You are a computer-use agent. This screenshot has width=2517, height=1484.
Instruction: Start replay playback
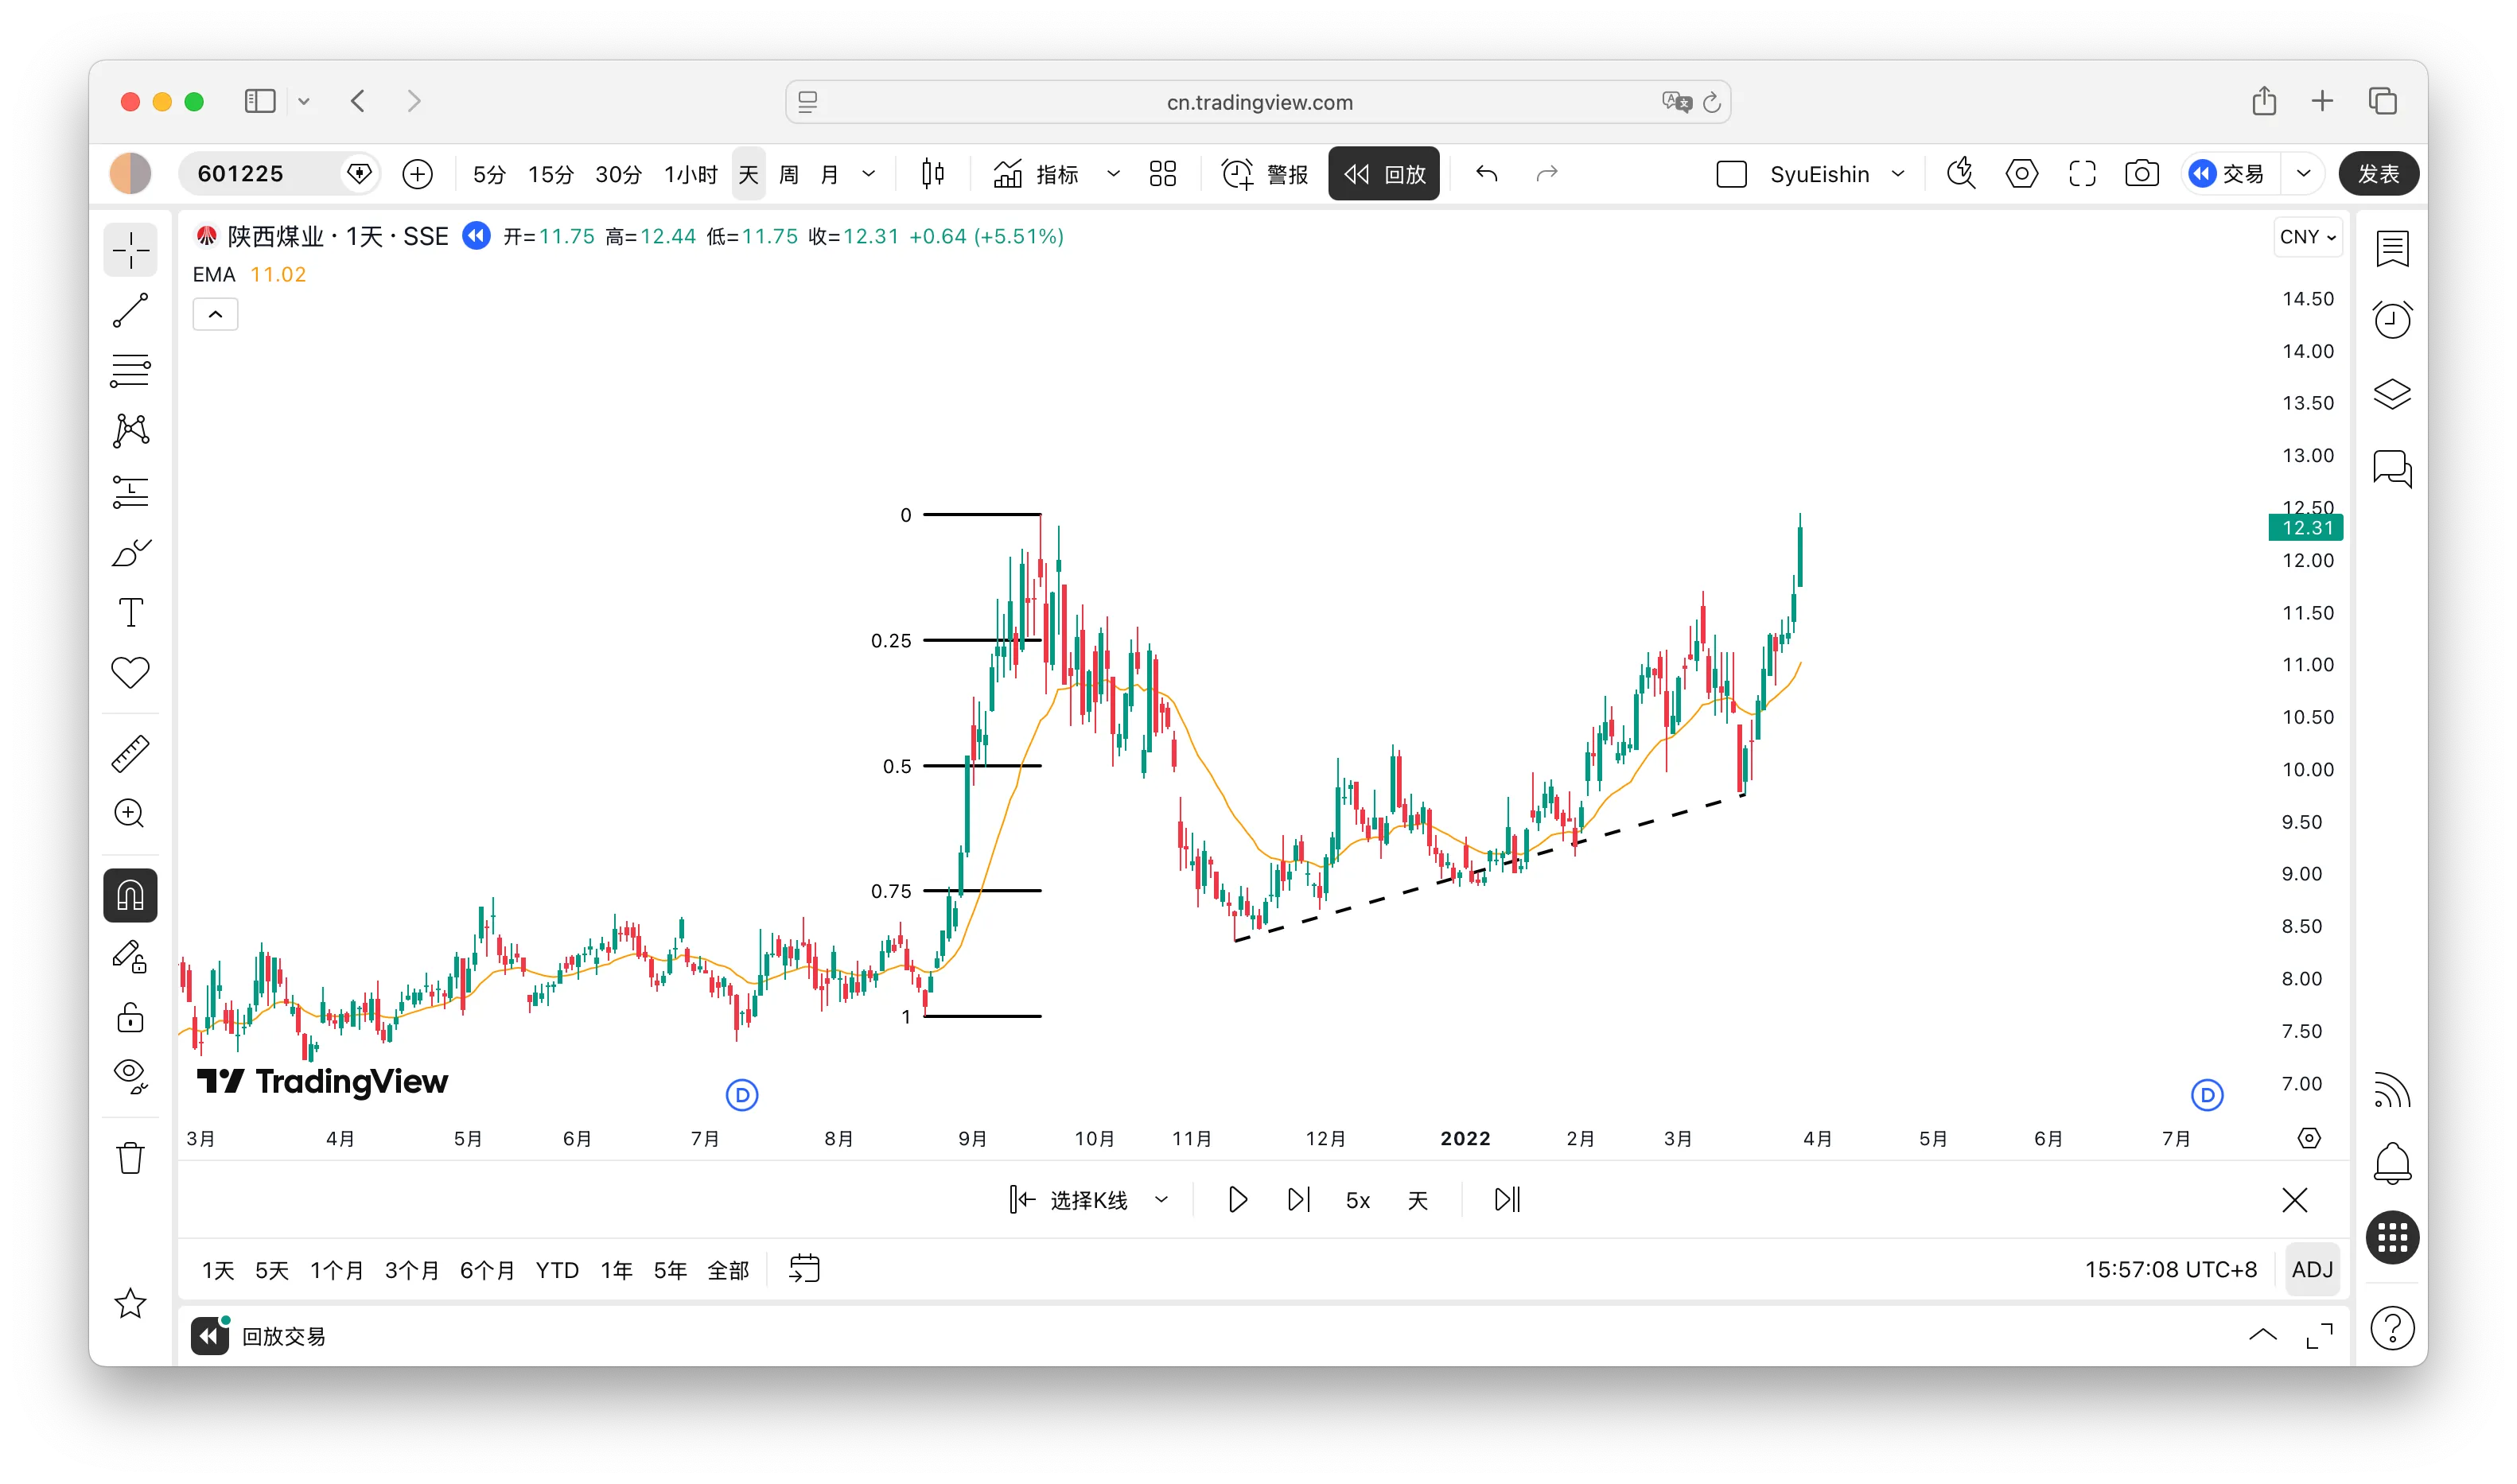click(1238, 1200)
